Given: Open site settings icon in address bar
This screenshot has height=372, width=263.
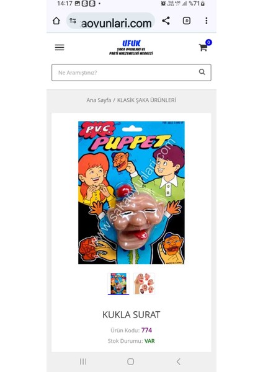Looking at the screenshot, I should tap(73, 20).
